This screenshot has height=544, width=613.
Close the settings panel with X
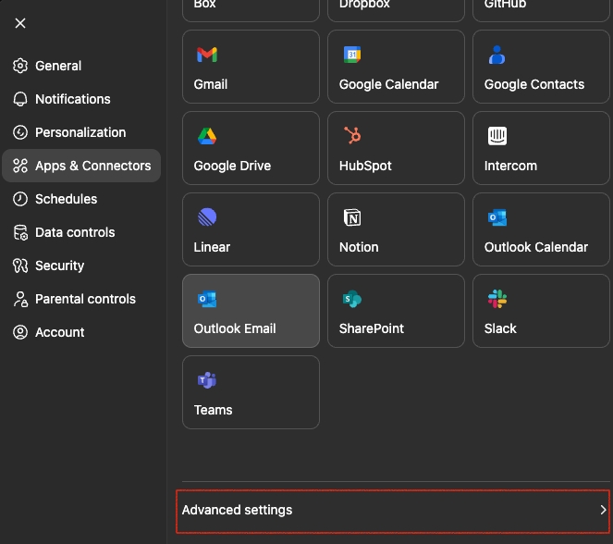[20, 23]
